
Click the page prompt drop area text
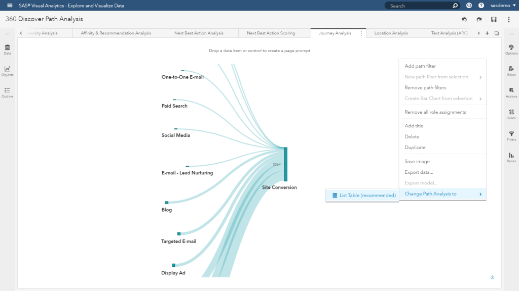tap(259, 51)
